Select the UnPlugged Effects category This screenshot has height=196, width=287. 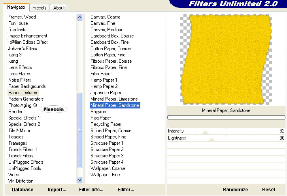click(x=26, y=162)
